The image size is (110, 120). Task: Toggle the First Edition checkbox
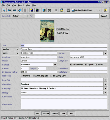pyautogui.click(x=71, y=65)
